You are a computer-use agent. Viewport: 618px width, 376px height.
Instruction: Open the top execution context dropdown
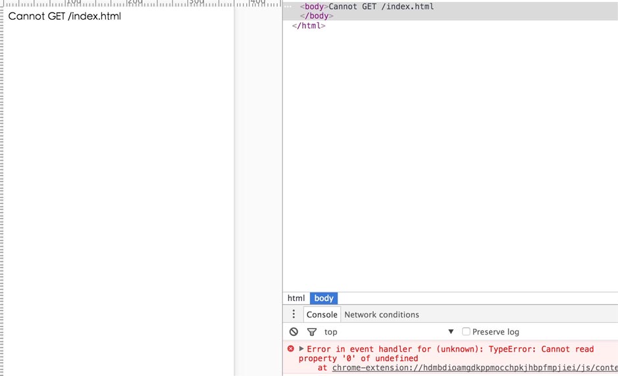[x=388, y=332]
